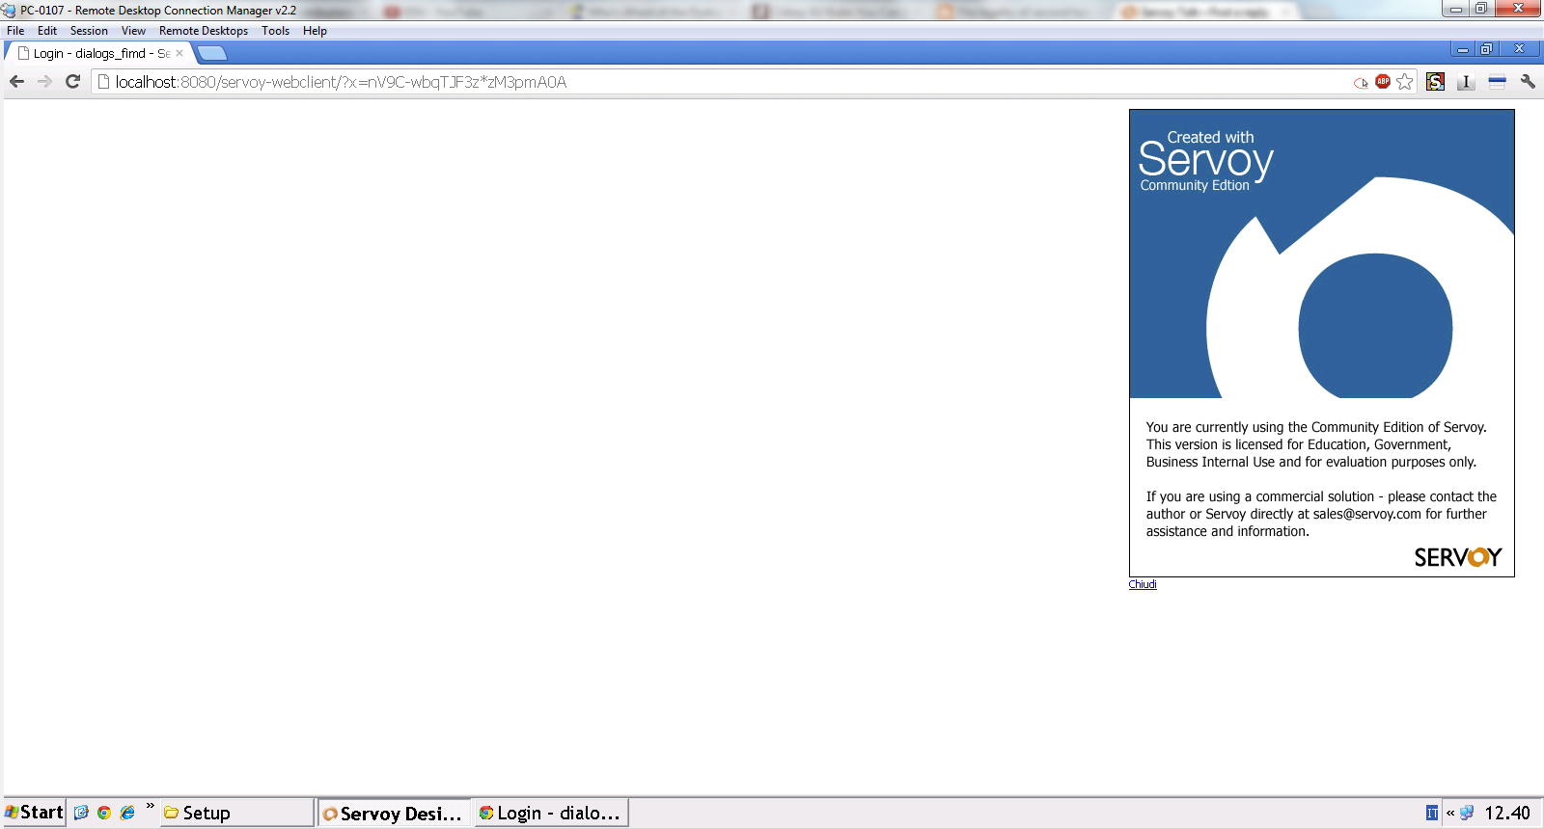Click the SERVOY logo at banner bottom

pyautogui.click(x=1457, y=557)
